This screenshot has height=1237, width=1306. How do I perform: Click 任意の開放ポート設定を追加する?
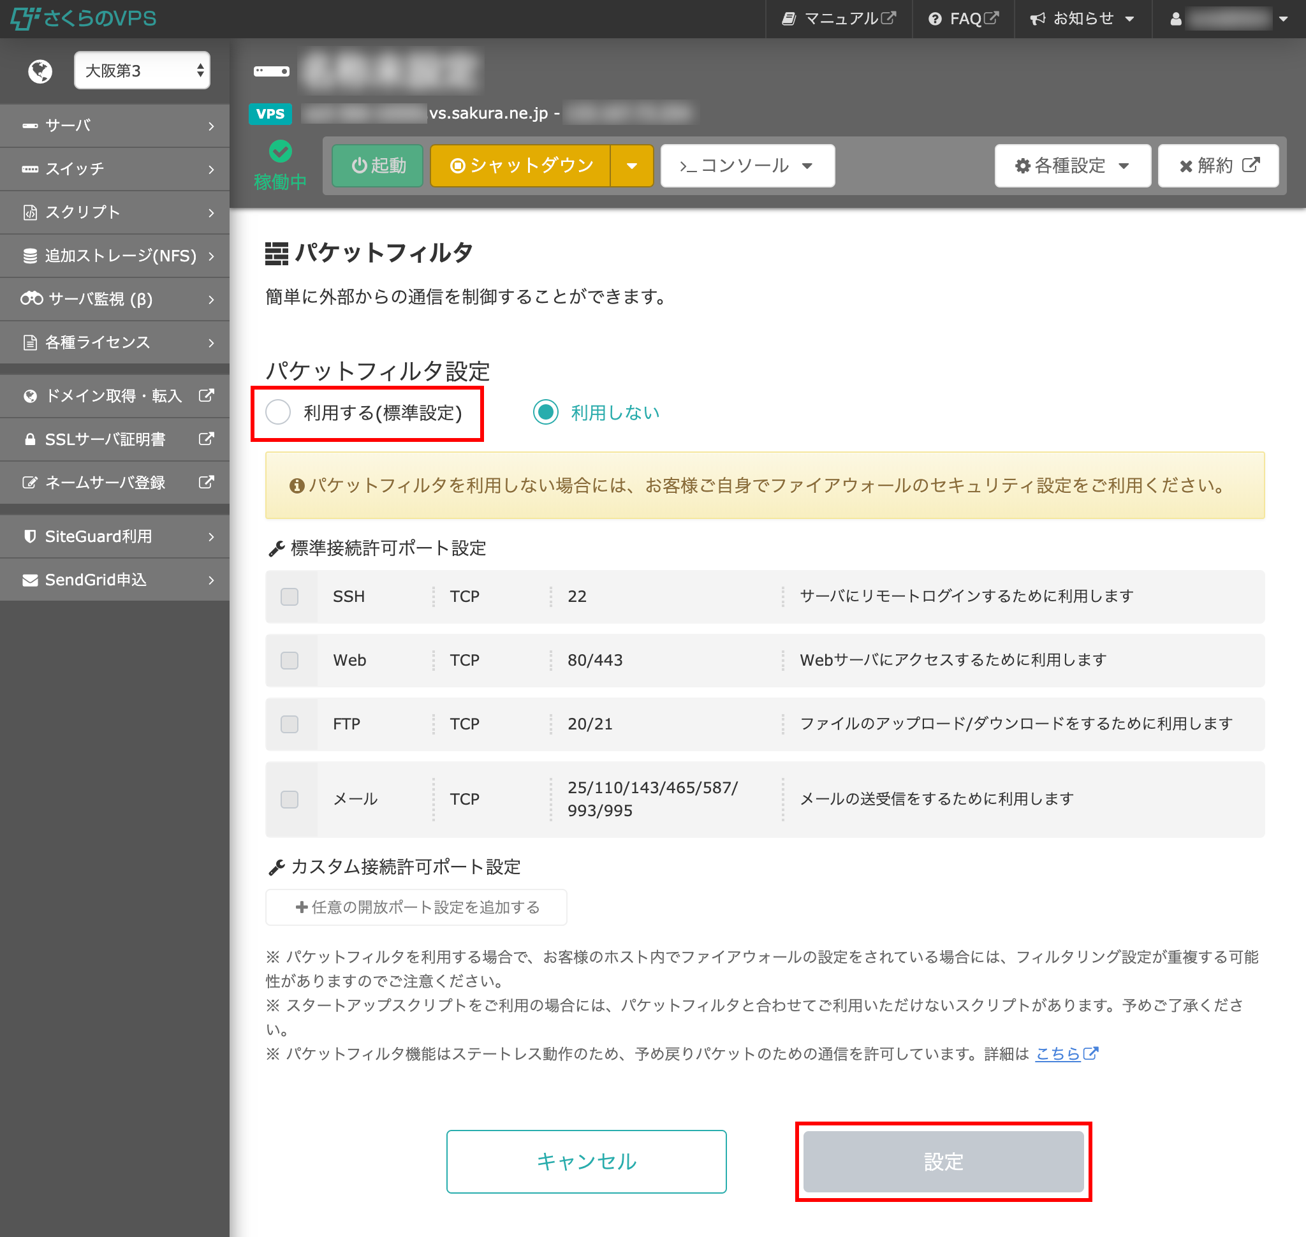coord(416,907)
